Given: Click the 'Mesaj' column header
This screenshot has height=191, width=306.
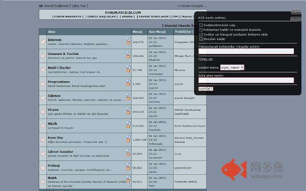Looking at the screenshot, I should click(137, 32).
